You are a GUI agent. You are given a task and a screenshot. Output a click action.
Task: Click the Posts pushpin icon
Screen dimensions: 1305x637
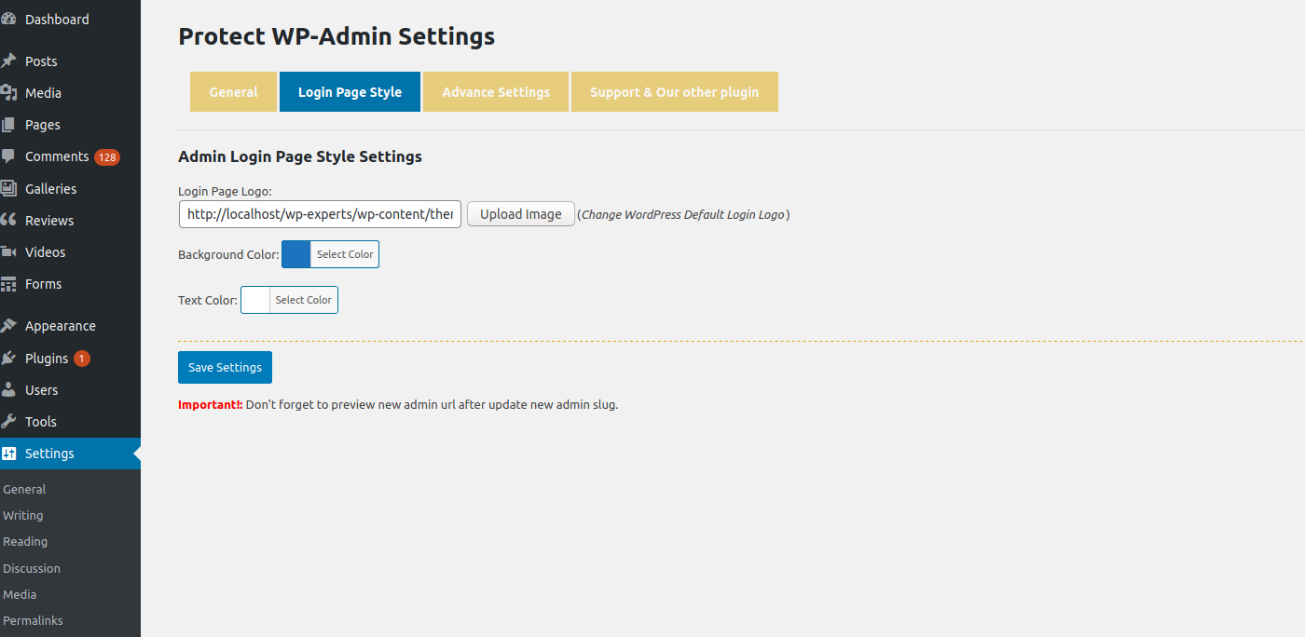(8, 61)
